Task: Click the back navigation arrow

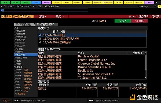Action: point(2,6)
